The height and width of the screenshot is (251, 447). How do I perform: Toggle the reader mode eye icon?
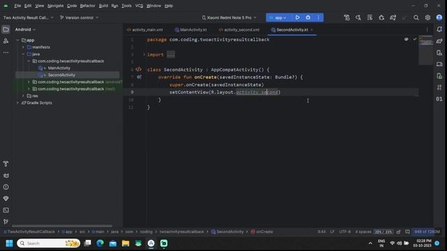[406, 39]
